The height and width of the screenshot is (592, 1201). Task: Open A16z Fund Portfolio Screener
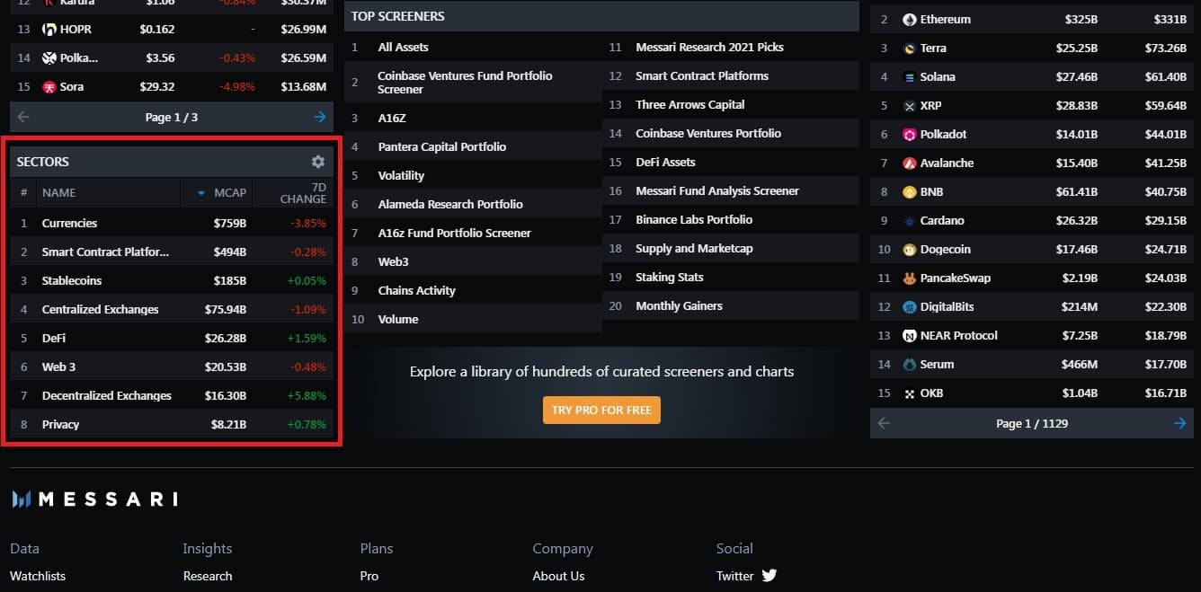coord(454,234)
